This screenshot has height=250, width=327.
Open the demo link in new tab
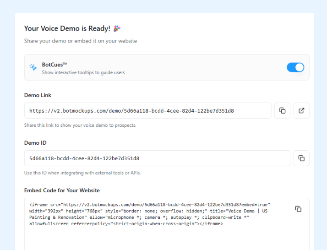pyautogui.click(x=301, y=110)
